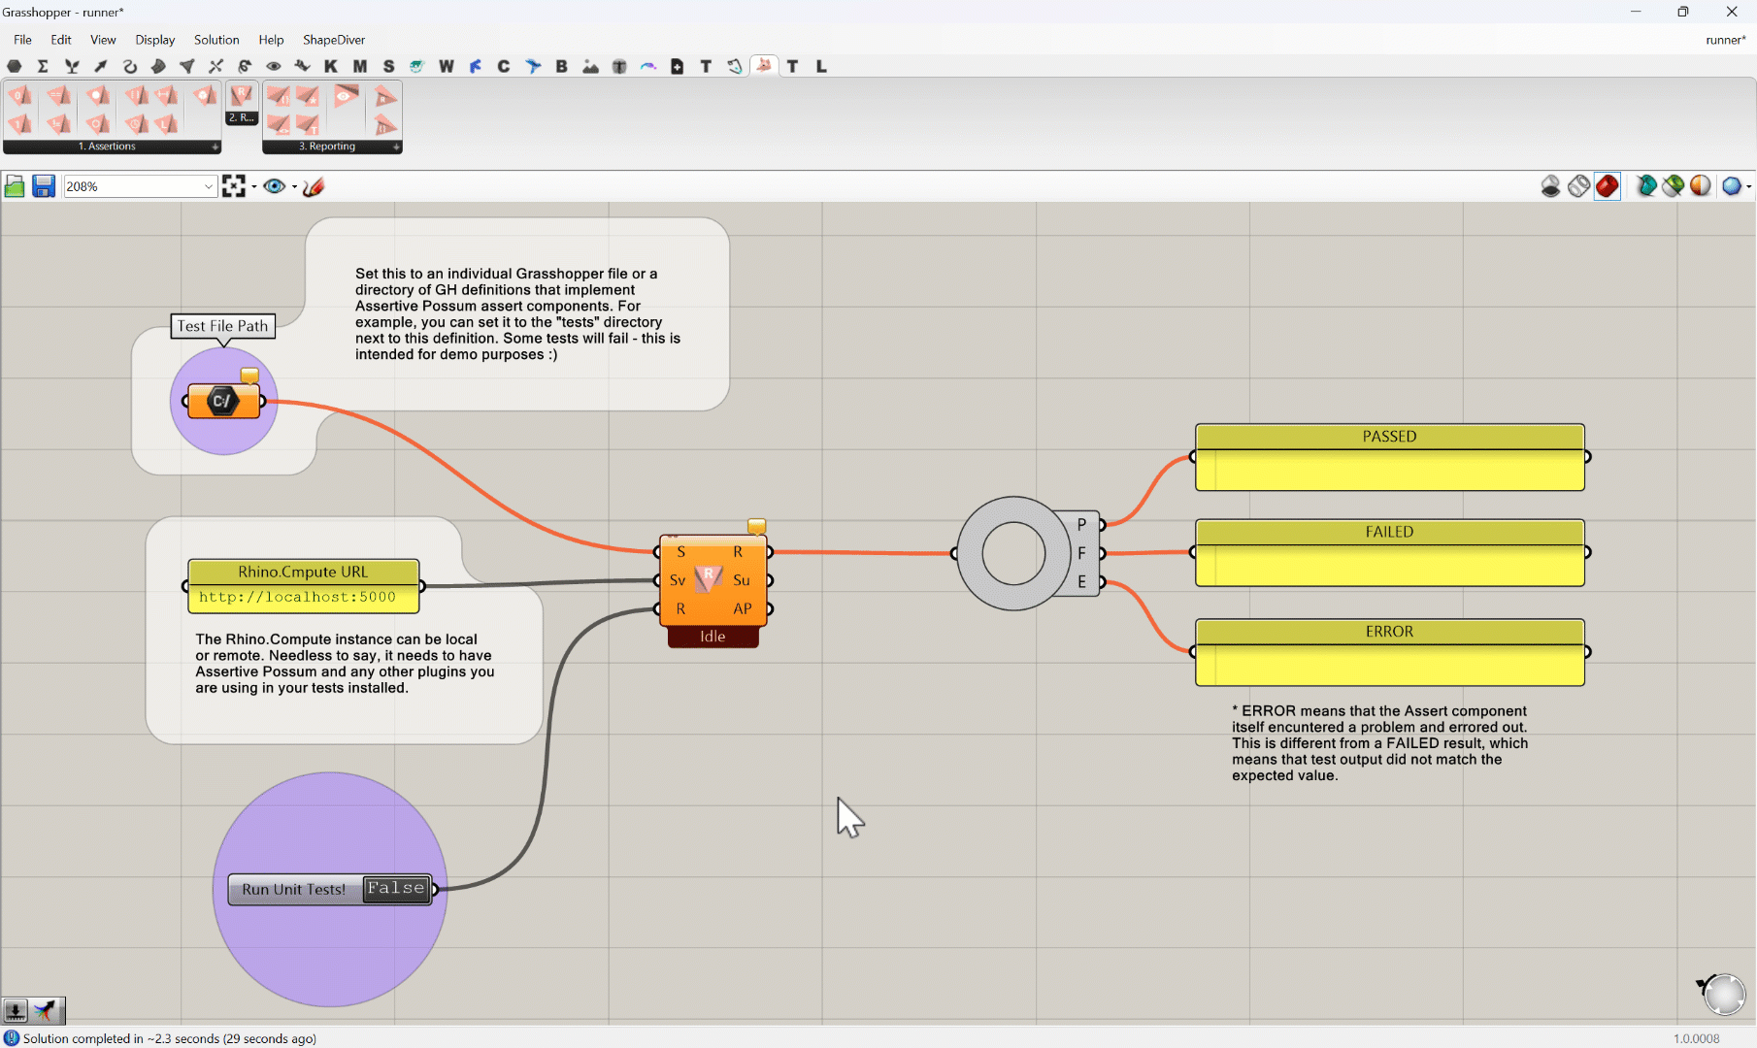1757x1048 pixels.
Task: Open the ShapeDiver menu
Action: coord(333,40)
